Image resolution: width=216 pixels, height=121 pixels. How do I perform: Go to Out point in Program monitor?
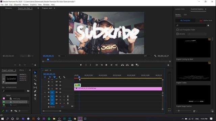[116, 65]
